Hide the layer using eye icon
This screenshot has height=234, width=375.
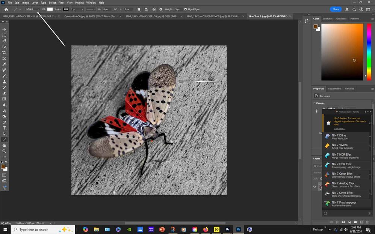pyautogui.click(x=315, y=186)
